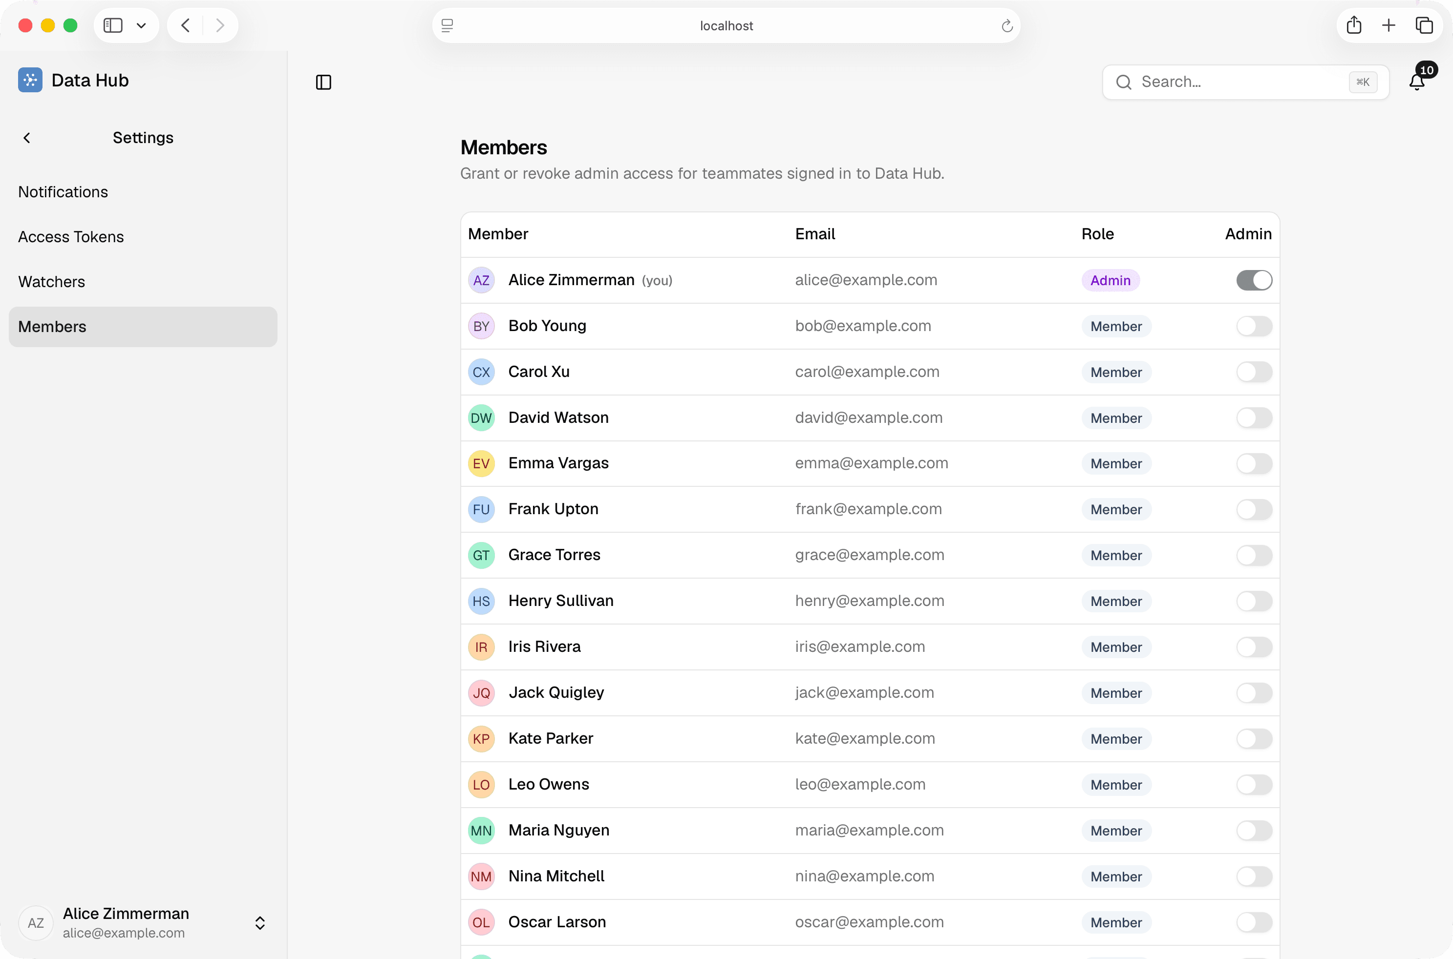The image size is (1453, 959).
Task: Enable admin toggle for Carol Xu
Action: (x=1254, y=372)
